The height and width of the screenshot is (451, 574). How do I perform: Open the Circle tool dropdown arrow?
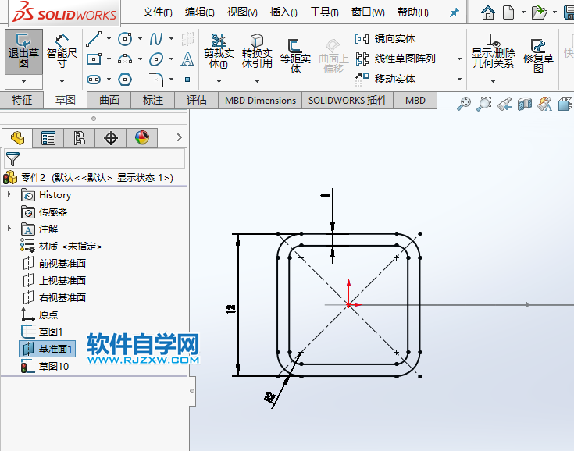[x=140, y=38]
